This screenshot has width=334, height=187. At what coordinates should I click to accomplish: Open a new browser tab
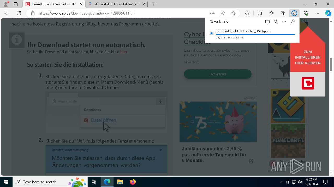[153, 4]
